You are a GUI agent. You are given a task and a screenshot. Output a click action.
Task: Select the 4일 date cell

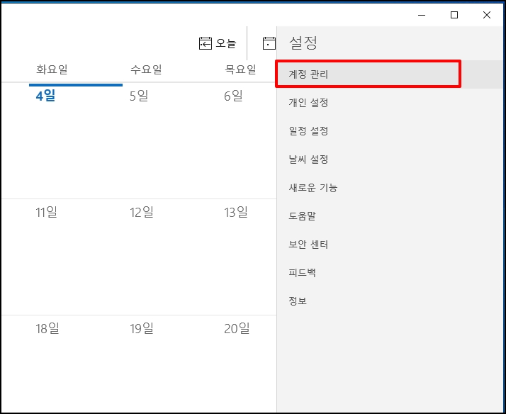point(76,140)
